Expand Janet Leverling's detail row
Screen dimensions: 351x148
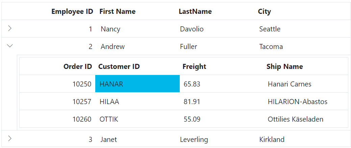9,139
